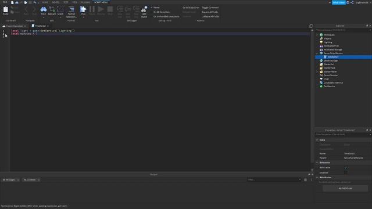The image size is (372, 209).
Task: Select the Players icon in Explorer
Action: tap(321, 38)
